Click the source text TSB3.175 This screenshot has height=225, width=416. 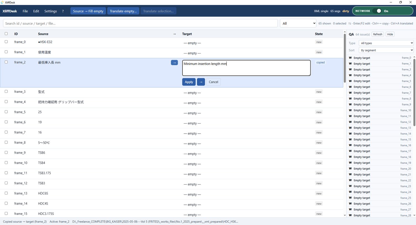pos(44,173)
